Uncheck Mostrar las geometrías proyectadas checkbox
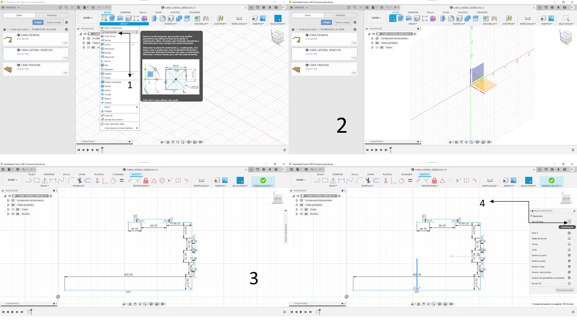Screen dimensions: 577x324 [569, 278]
